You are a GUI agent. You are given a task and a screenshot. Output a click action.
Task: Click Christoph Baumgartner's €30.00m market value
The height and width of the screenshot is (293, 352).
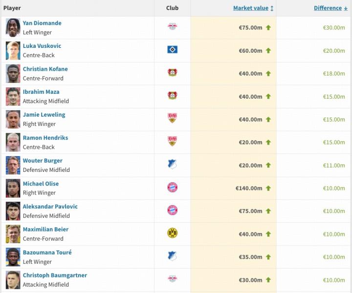pyautogui.click(x=250, y=280)
